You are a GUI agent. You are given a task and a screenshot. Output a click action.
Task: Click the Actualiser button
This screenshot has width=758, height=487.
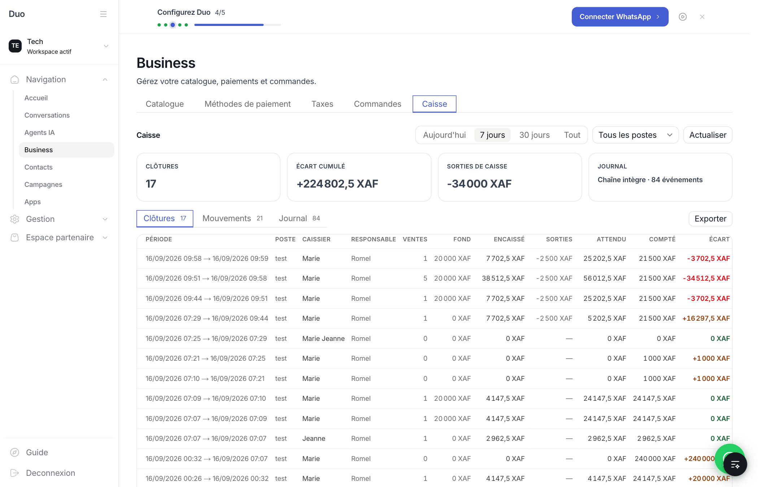click(707, 135)
